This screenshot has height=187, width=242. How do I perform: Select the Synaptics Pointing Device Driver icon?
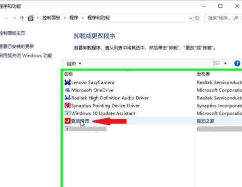(x=68, y=105)
